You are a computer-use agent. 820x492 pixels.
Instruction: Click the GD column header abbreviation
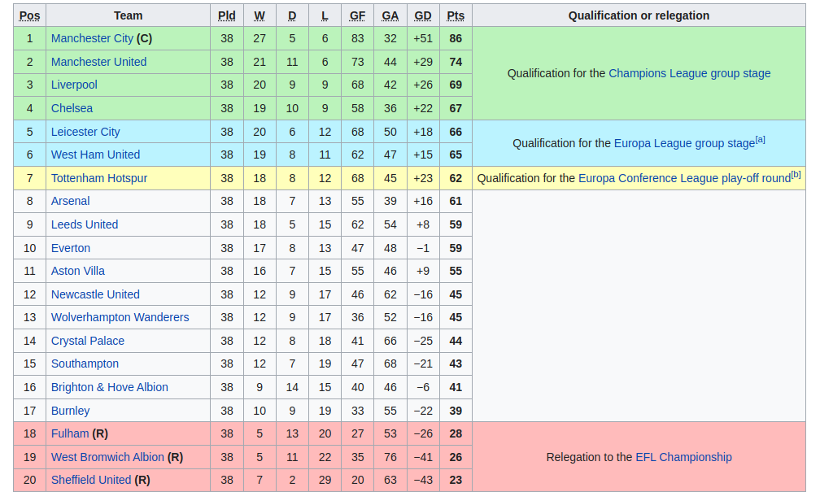[422, 15]
